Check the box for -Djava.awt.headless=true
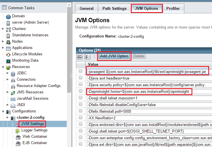212x147 pixels. pyautogui.click(x=81, y=78)
